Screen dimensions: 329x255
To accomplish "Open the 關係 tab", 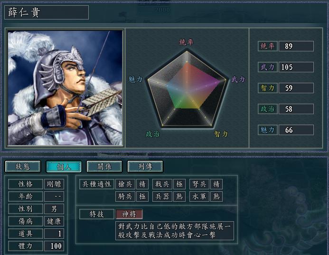I will pyautogui.click(x=104, y=167).
